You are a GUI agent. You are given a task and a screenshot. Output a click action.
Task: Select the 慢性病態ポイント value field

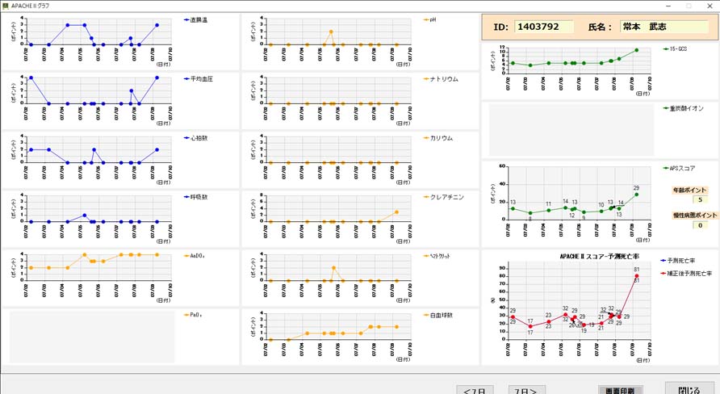coord(700,225)
